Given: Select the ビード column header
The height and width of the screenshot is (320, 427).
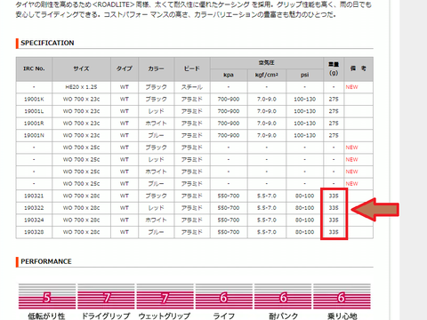Looking at the screenshot, I should point(192,68).
